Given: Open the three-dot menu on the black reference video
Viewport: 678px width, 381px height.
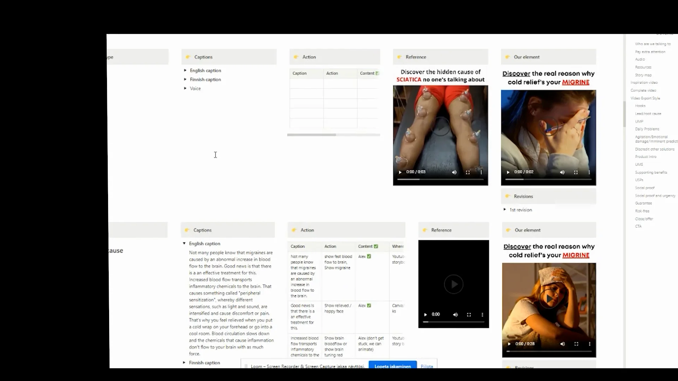Looking at the screenshot, I should pos(482,314).
